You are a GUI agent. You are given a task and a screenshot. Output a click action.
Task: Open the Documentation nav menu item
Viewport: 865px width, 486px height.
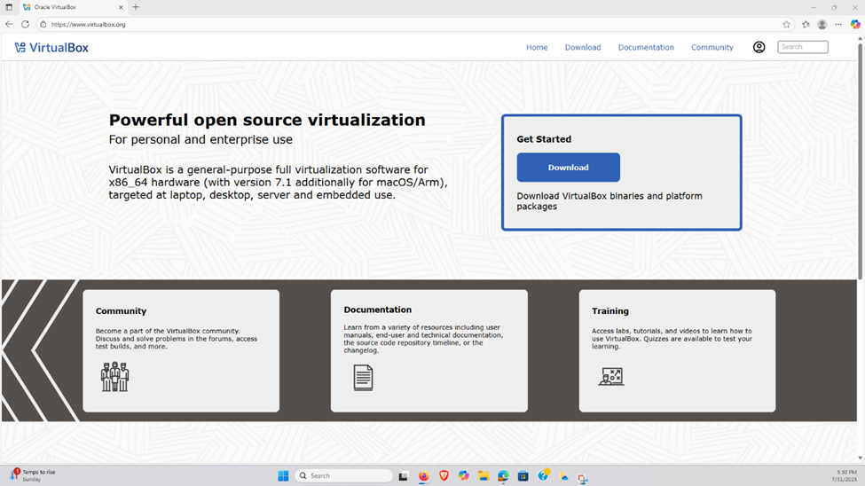click(x=645, y=48)
